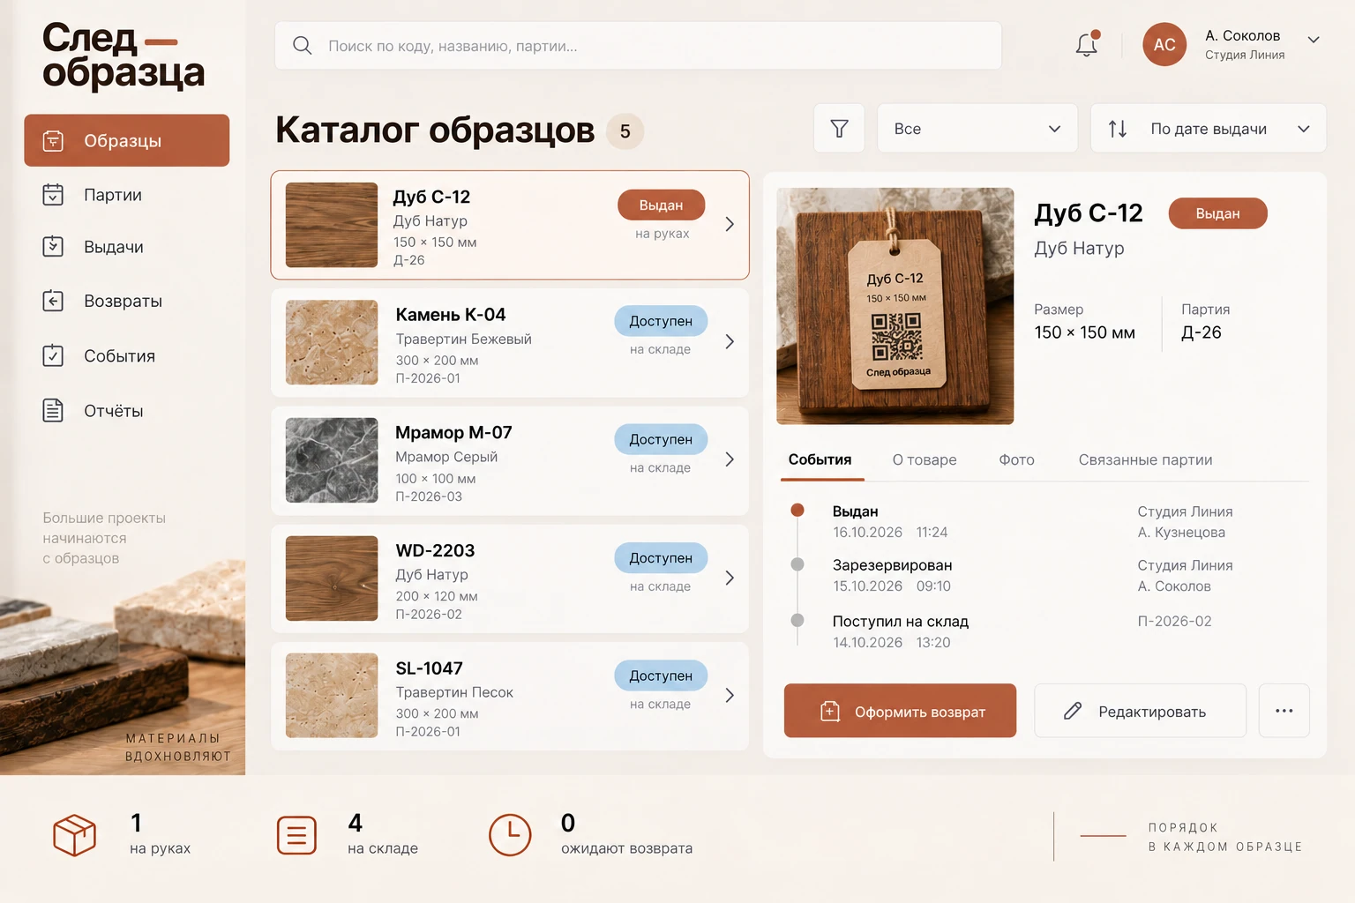Screen dimensions: 1355x903
Task: Click the 'Поступил на склад' event entry
Action: point(901,631)
